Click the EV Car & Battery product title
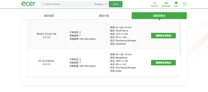 pyautogui.click(x=46, y=61)
